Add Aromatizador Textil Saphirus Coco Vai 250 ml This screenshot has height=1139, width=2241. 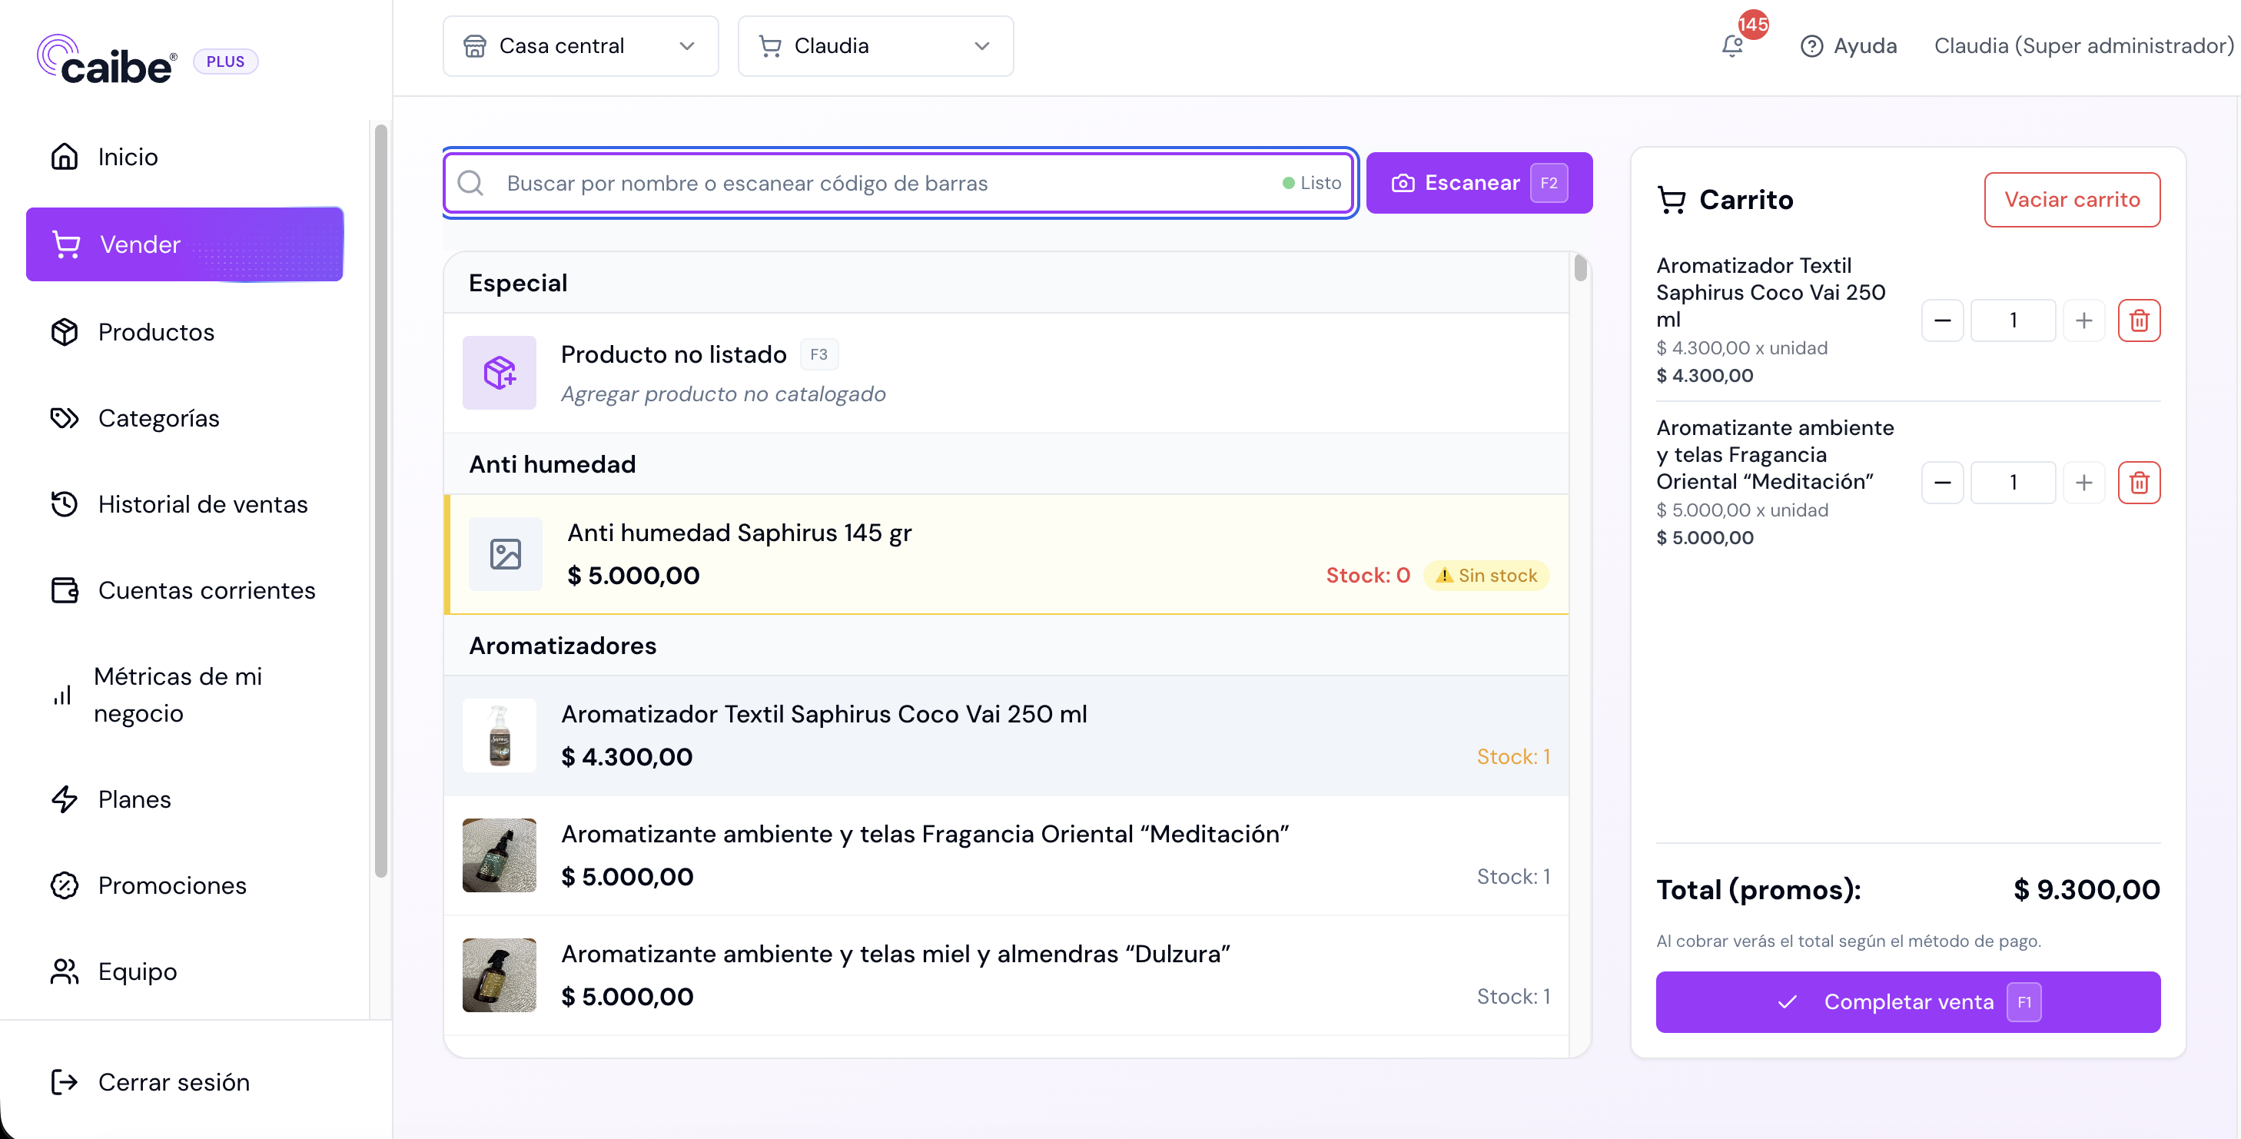click(1007, 736)
